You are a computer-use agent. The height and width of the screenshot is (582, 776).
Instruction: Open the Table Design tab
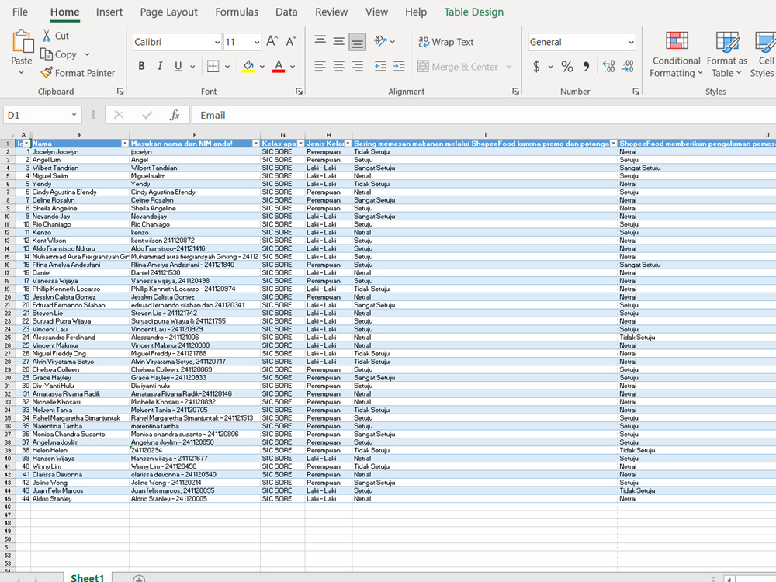(473, 12)
